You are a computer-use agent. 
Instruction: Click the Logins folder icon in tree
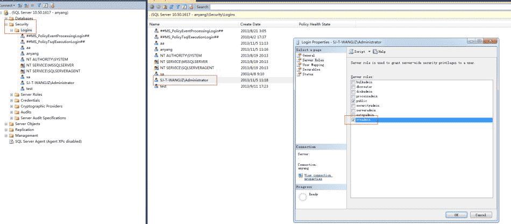(x=17, y=30)
